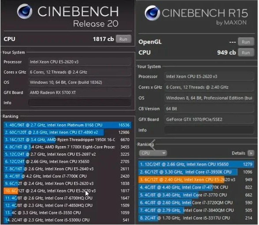
Task: Select ranking row Core i7-6700HQ CPU
Action: [68, 198]
